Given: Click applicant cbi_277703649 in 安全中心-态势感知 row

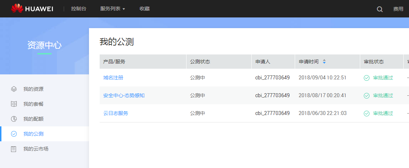Looking at the screenshot, I should point(272,95).
